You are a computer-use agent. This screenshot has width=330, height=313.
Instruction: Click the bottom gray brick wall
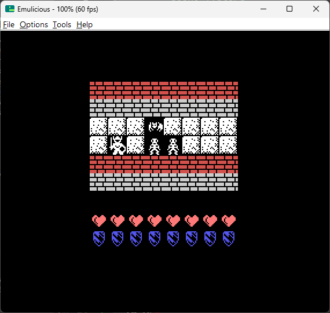point(164,182)
